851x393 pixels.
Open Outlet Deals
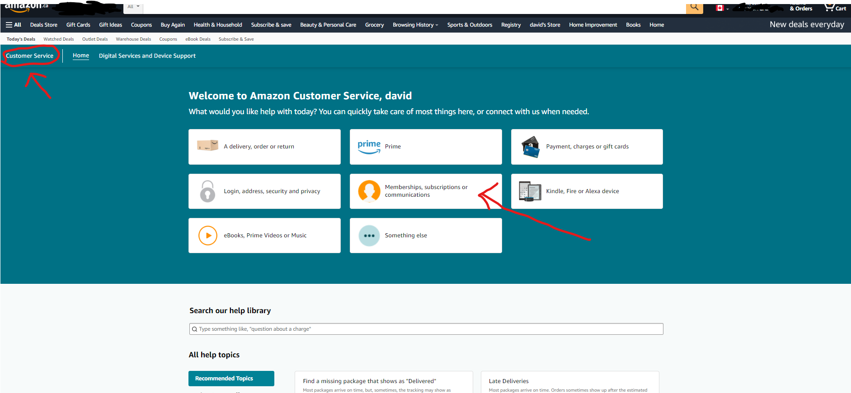click(95, 39)
